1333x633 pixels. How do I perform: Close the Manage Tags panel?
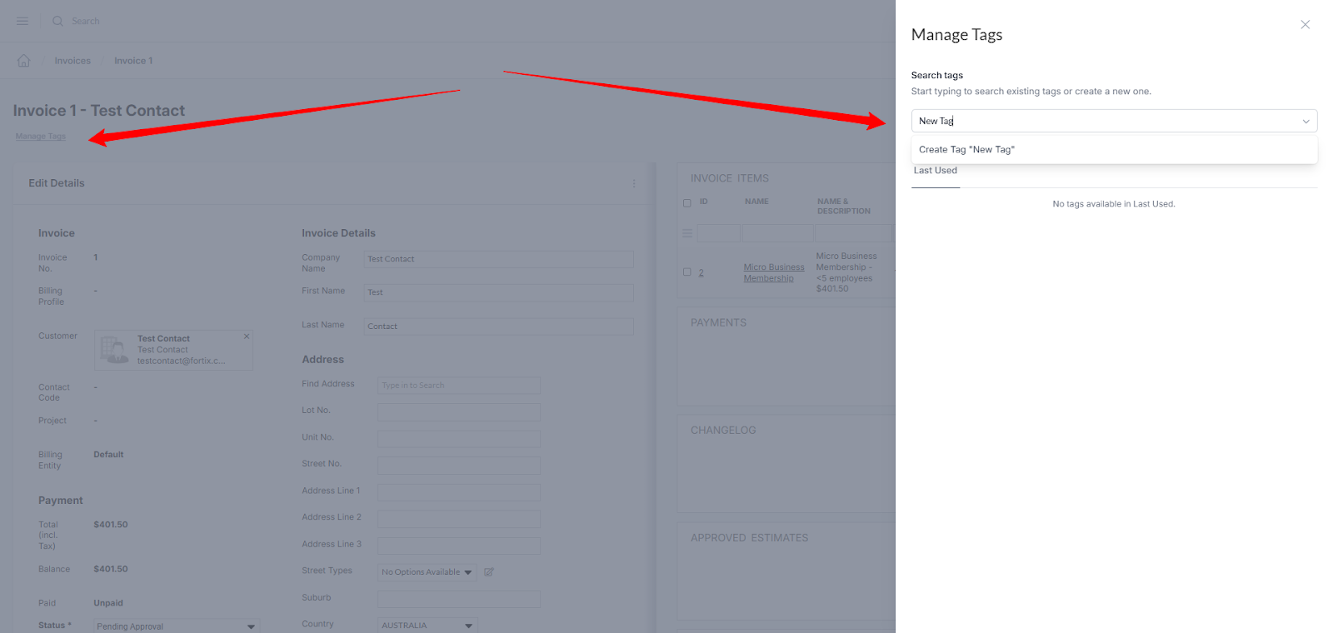(1305, 25)
